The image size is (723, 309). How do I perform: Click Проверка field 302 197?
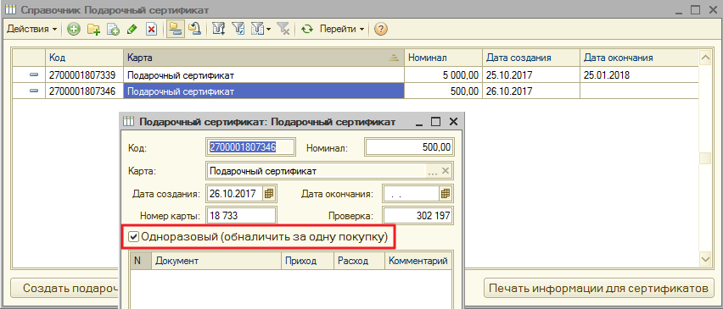[x=418, y=216]
